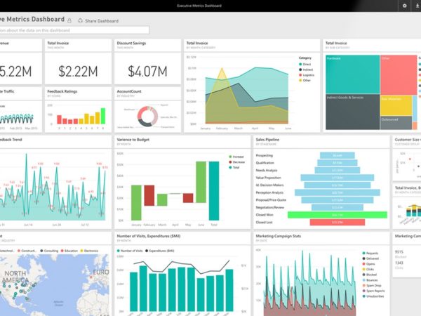Select the Number of Visits legend entry
Viewport: 421px width, 316px height.
click(130, 251)
